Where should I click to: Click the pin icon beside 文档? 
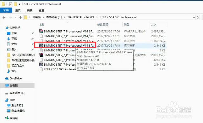[32, 44]
